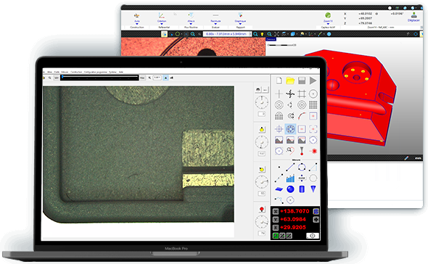Open Rectitude dropdown in back window
Image resolution: width=428 pixels, height=264 pixels.
pyautogui.click(x=215, y=22)
